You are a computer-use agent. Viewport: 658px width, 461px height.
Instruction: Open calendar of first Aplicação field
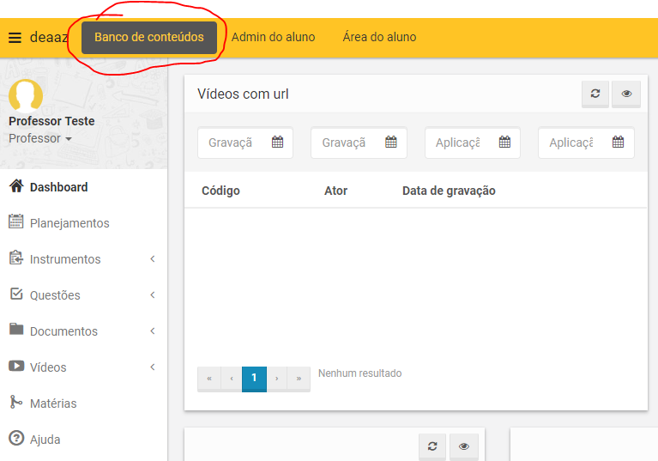[504, 142]
